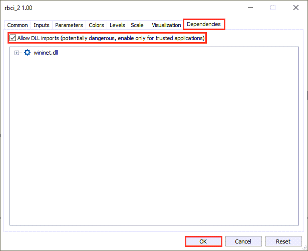Select the Colors tab
This screenshot has height=251, width=308.
(96, 25)
